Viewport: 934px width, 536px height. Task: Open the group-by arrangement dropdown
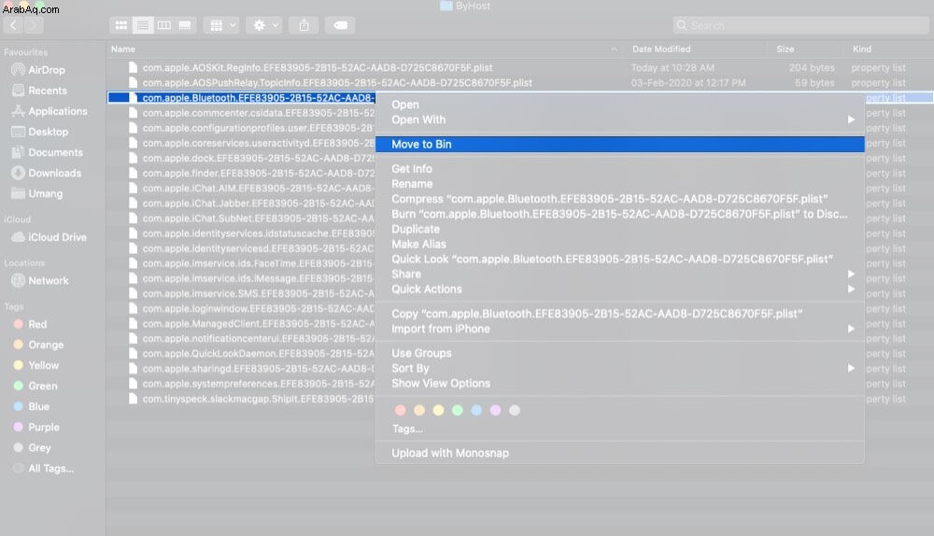[221, 25]
